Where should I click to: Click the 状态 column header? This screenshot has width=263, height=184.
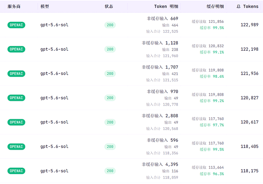(109, 6)
